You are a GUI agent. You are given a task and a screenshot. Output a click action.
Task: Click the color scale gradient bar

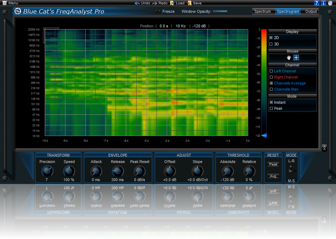click(x=264, y=83)
